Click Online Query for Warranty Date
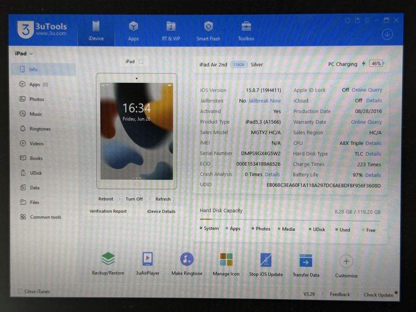 click(366, 122)
